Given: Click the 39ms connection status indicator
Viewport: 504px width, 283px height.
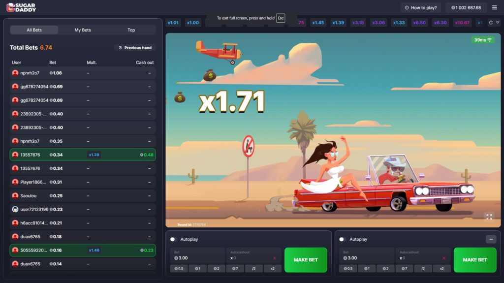Looking at the screenshot, I should coord(483,40).
